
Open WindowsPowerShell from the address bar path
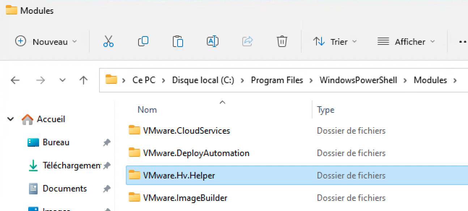tap(358, 80)
